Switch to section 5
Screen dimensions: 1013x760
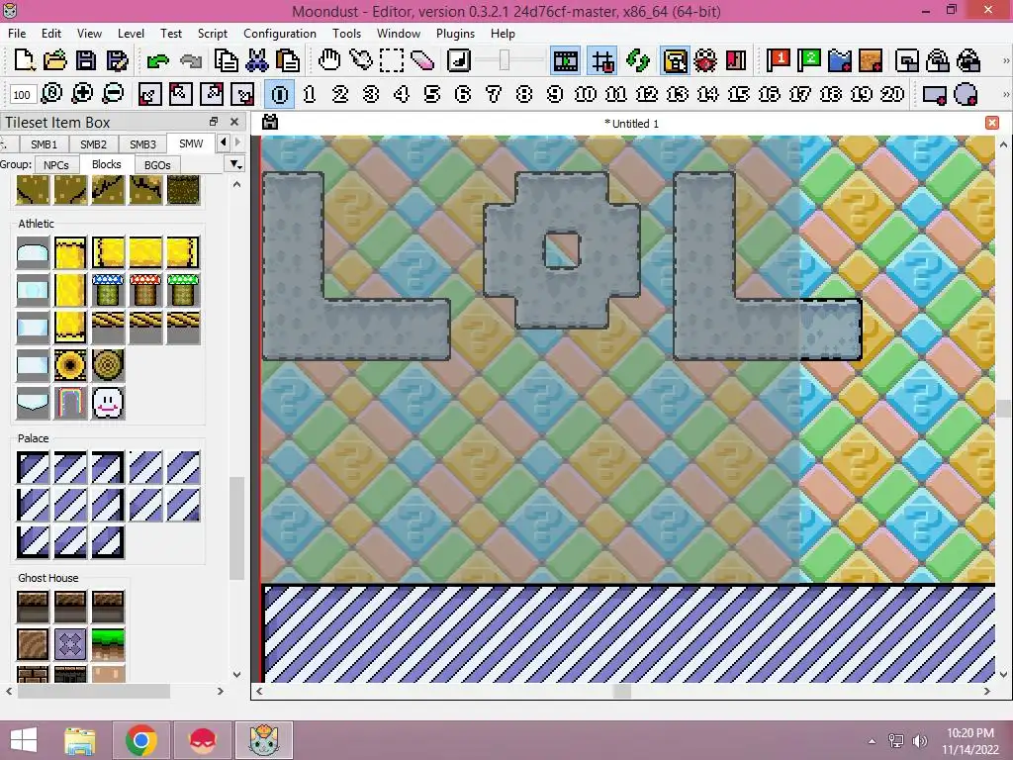(x=431, y=94)
